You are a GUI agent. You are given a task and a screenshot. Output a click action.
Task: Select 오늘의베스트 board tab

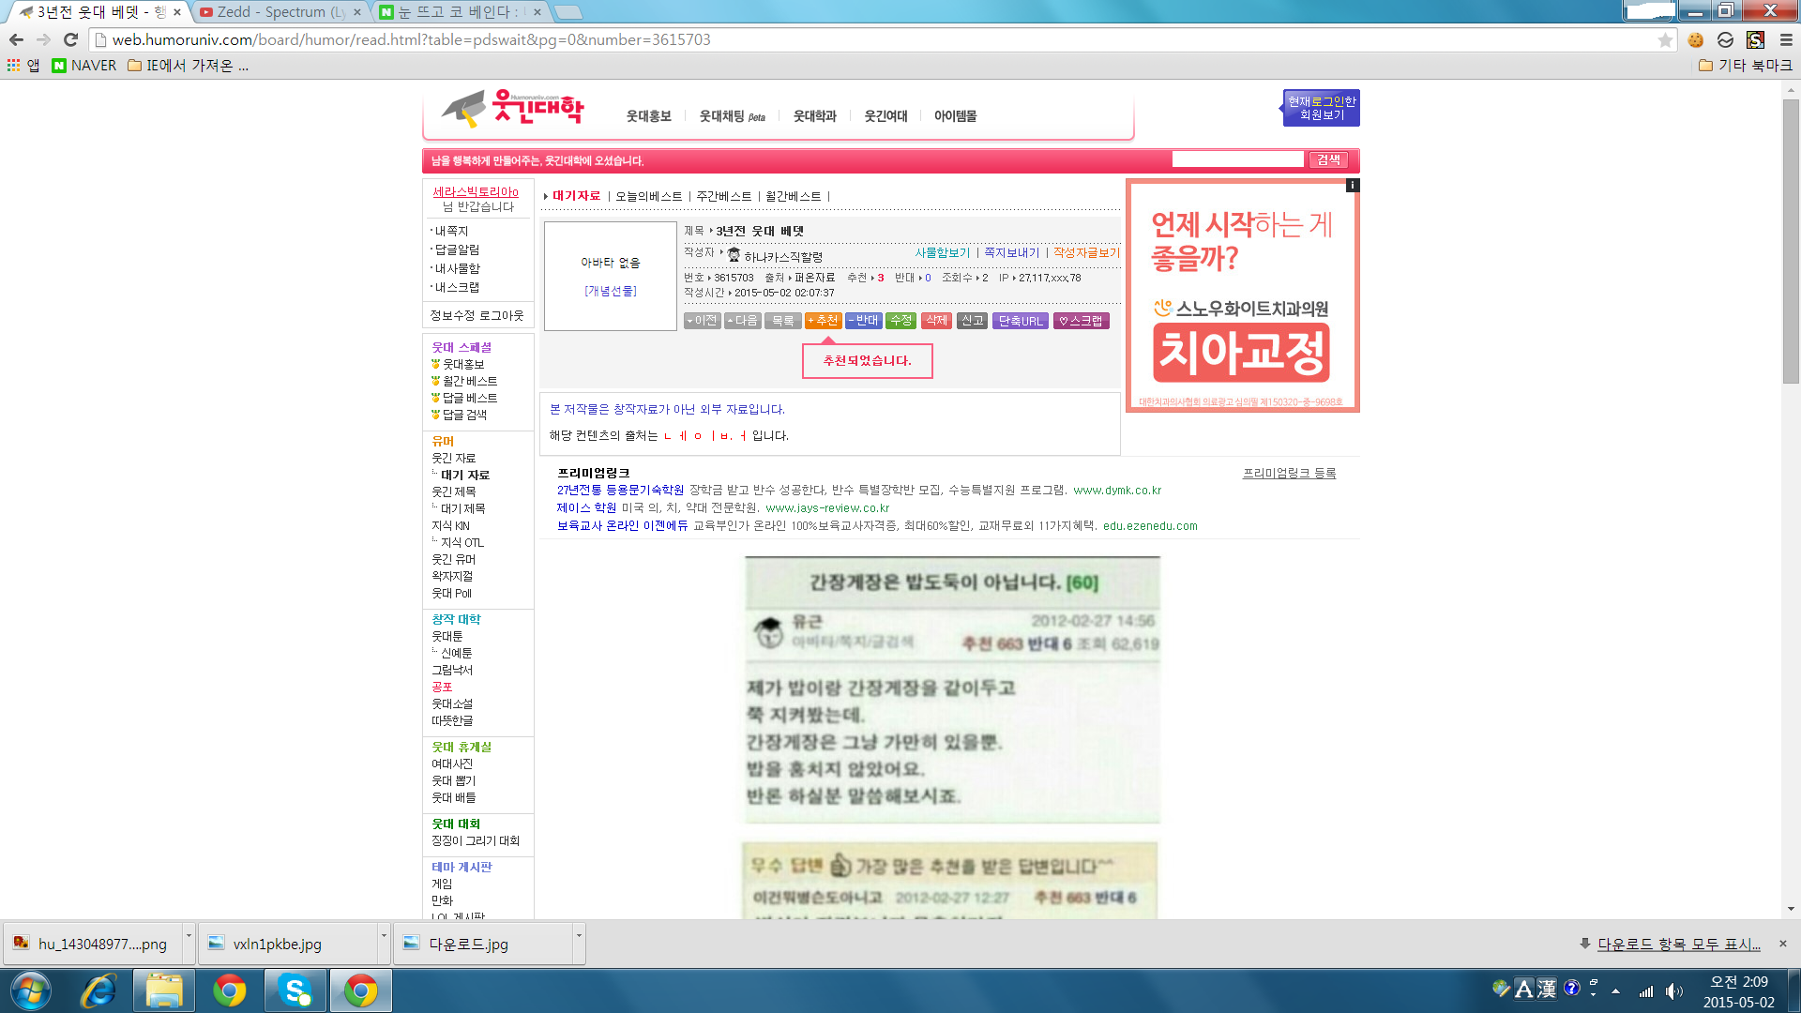coord(648,196)
